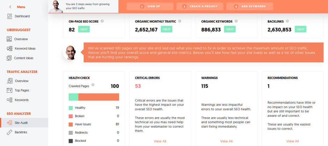
Task: Click the Have Issues count 81
Action: click(x=117, y=124)
